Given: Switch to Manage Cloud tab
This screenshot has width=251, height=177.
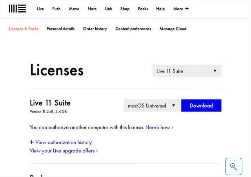Looking at the screenshot, I should [x=173, y=29].
